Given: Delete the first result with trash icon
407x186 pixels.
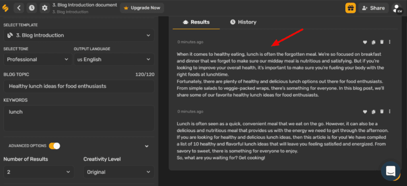Looking at the screenshot, I should (382, 42).
